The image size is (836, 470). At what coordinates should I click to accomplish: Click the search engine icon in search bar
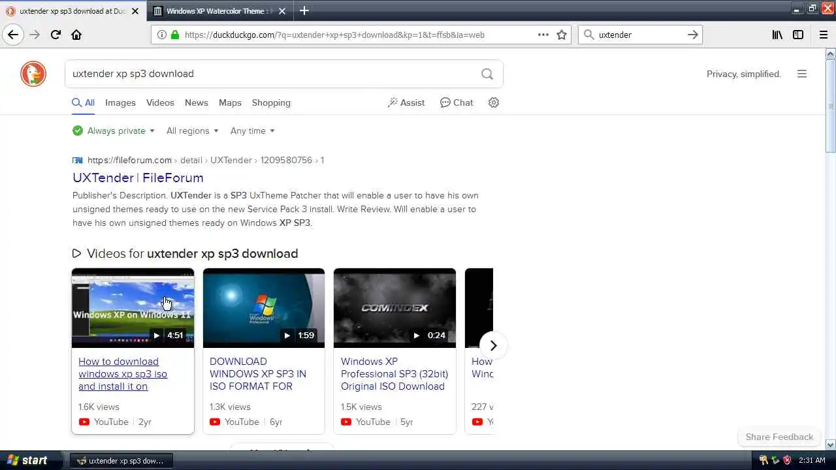[x=588, y=35]
